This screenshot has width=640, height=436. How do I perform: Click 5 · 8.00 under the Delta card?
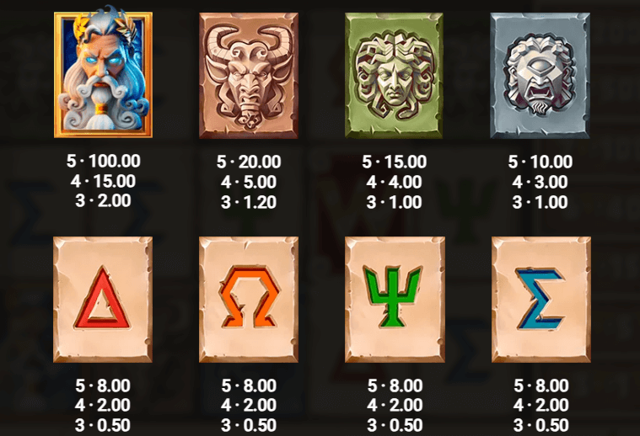coord(103,385)
